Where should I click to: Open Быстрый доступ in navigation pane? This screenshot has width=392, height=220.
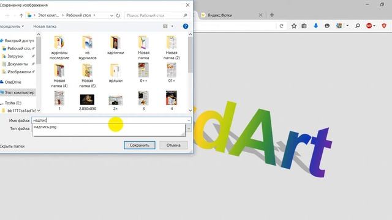click(x=19, y=41)
